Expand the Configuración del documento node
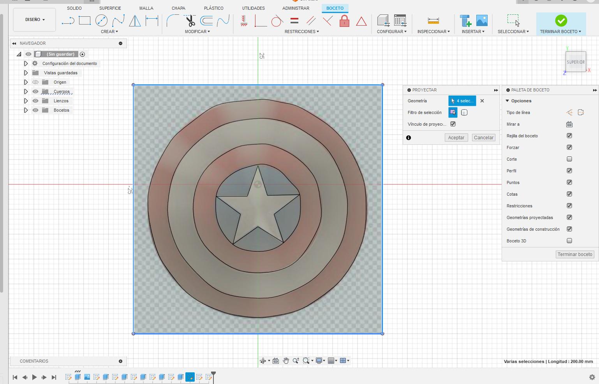Screen dimensions: 599x384 click(x=26, y=63)
